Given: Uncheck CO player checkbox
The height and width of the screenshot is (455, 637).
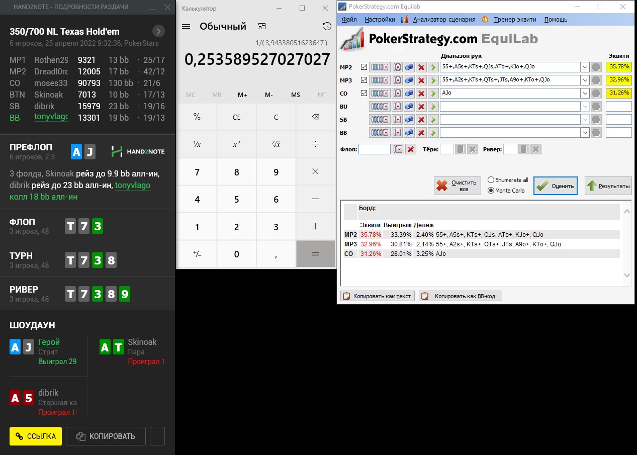Looking at the screenshot, I should point(364,93).
